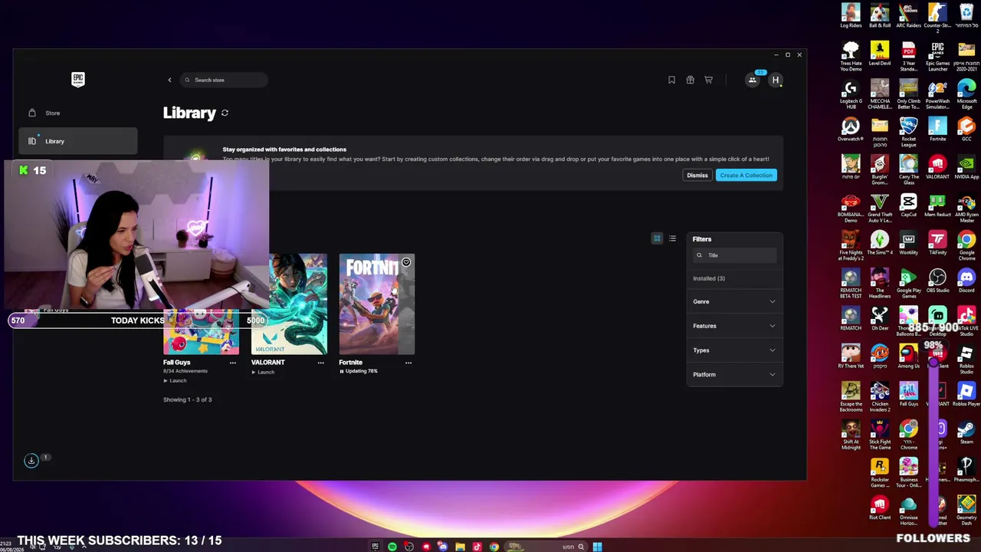Open TikTok from the taskbar
Image resolution: width=981 pixels, height=552 pixels.
point(477,547)
